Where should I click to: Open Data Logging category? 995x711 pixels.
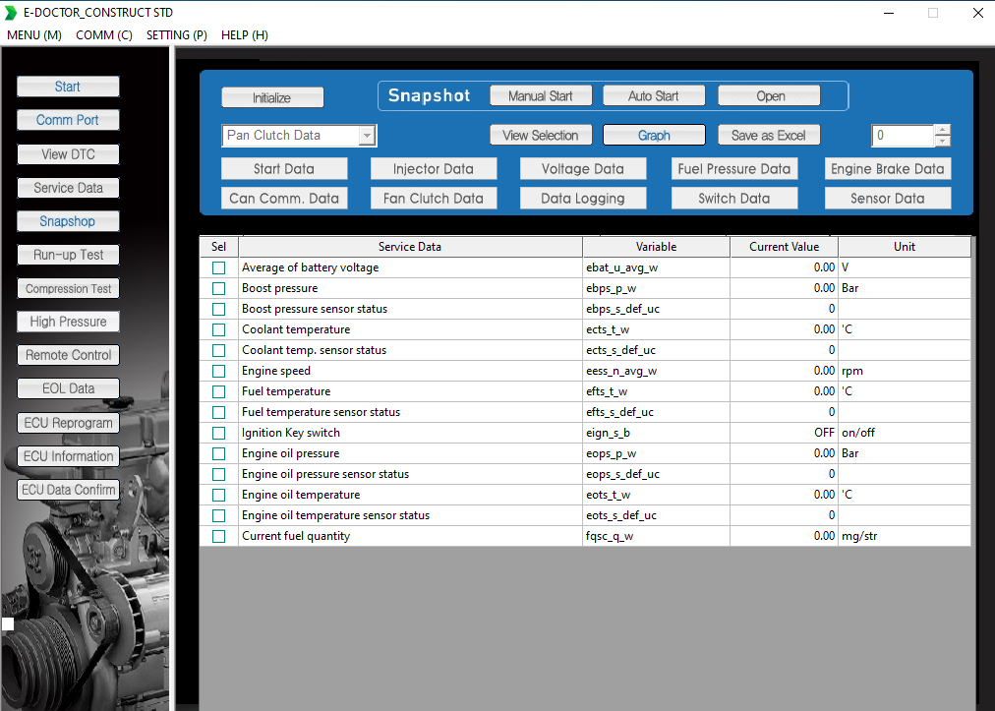click(x=583, y=198)
